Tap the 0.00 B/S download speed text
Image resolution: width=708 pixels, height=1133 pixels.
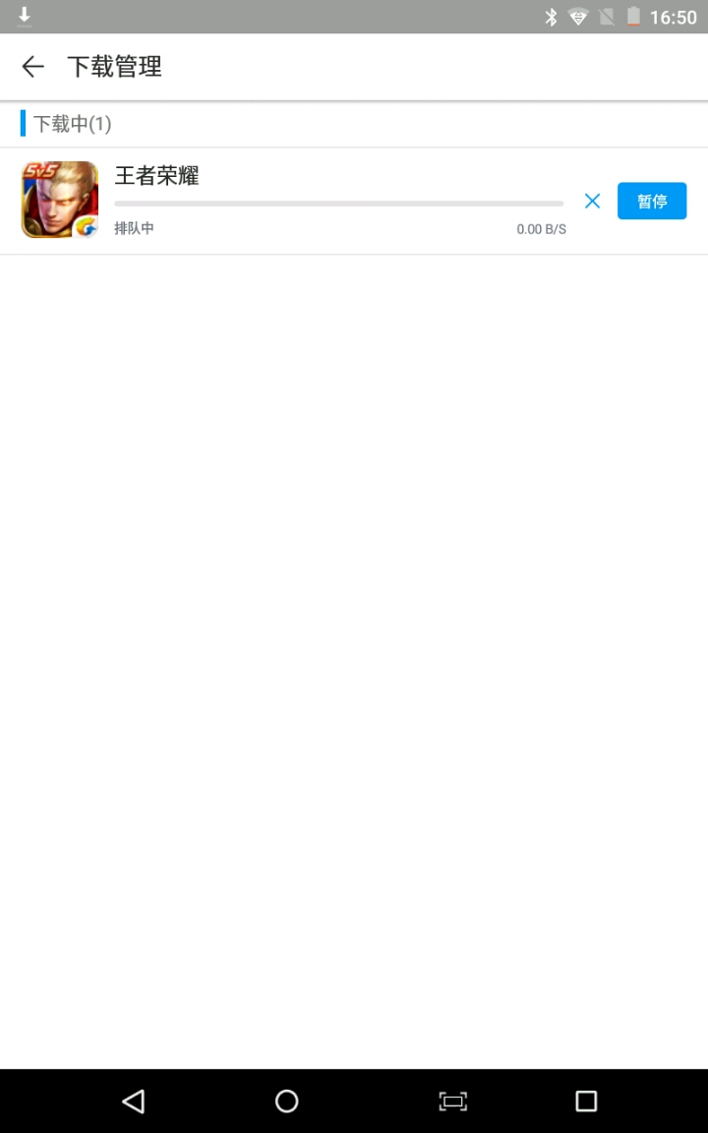(541, 229)
